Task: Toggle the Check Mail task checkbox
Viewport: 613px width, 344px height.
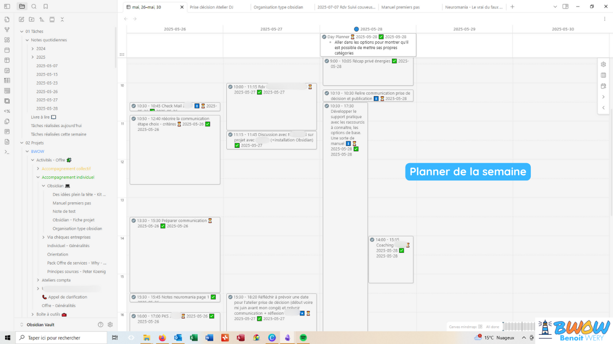Action: [133, 106]
